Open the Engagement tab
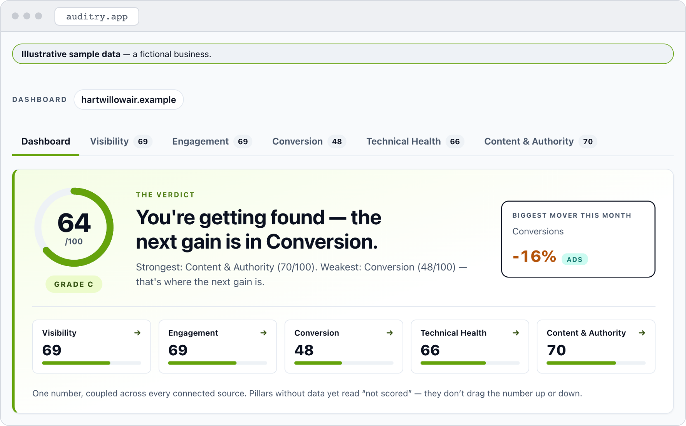Image resolution: width=686 pixels, height=426 pixels. (212, 141)
